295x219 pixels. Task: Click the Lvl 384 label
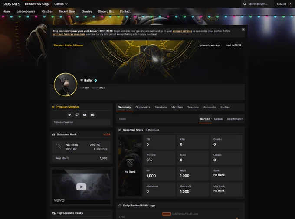pyautogui.click(x=85, y=88)
